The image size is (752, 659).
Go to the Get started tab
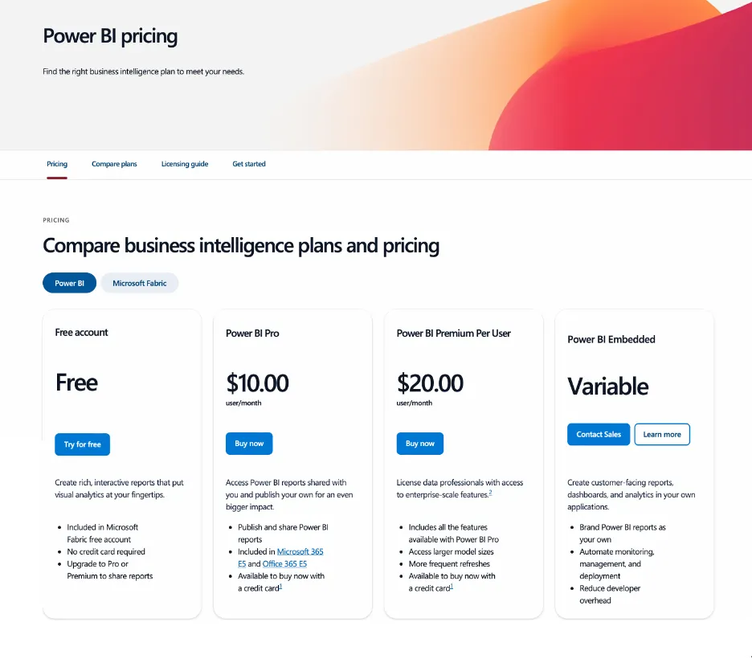point(249,164)
